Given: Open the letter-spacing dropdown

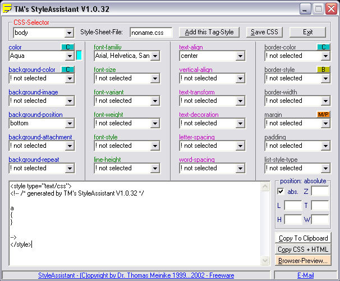Looking at the screenshot, I should (x=240, y=146).
